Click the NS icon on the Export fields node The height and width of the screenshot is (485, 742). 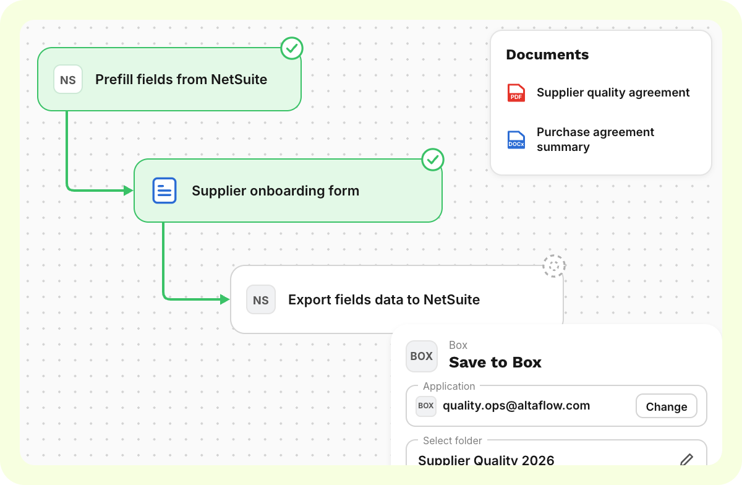[261, 300]
